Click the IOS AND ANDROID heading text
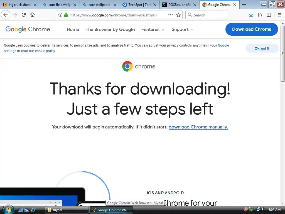The image size is (285, 214). pyautogui.click(x=165, y=193)
